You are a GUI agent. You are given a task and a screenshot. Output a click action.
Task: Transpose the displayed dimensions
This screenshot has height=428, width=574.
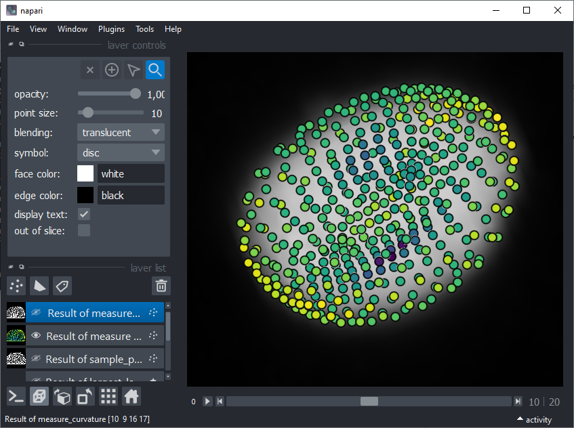(85, 396)
